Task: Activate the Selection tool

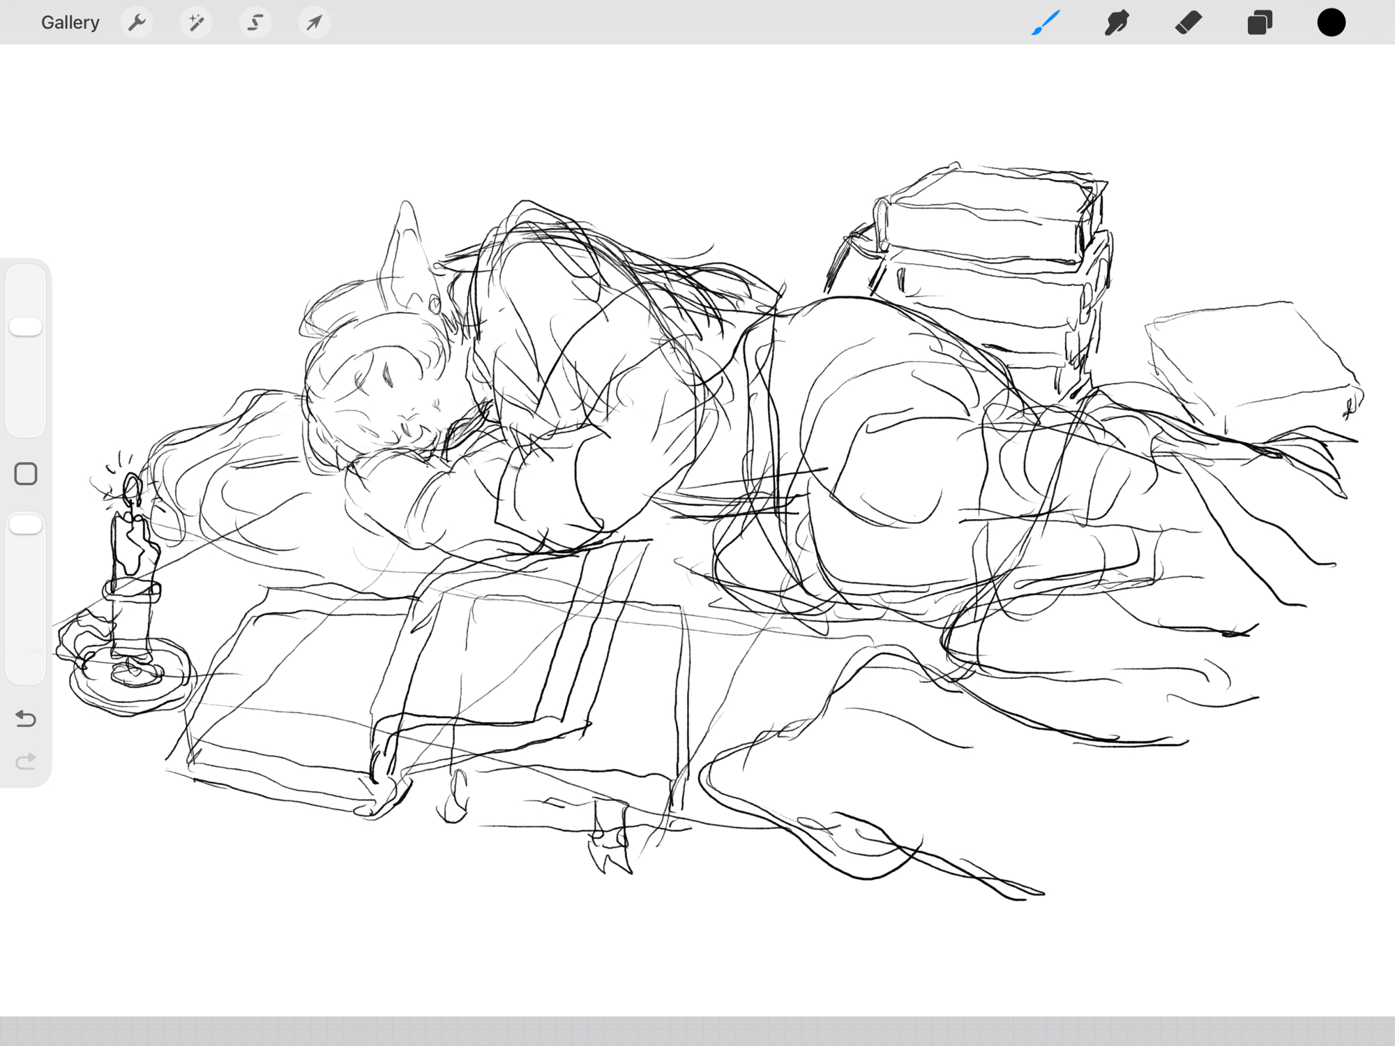Action: click(x=255, y=22)
